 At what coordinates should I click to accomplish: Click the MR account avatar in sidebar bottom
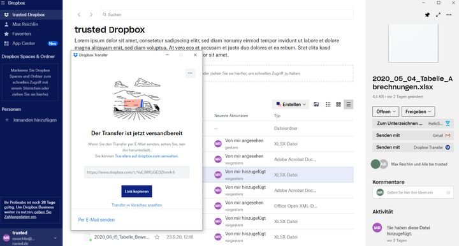(6, 238)
